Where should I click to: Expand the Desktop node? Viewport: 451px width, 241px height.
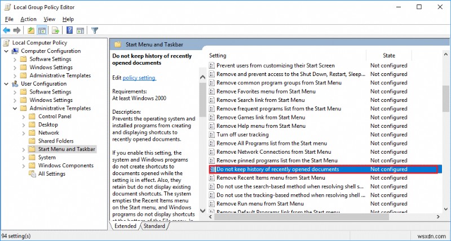click(24, 125)
